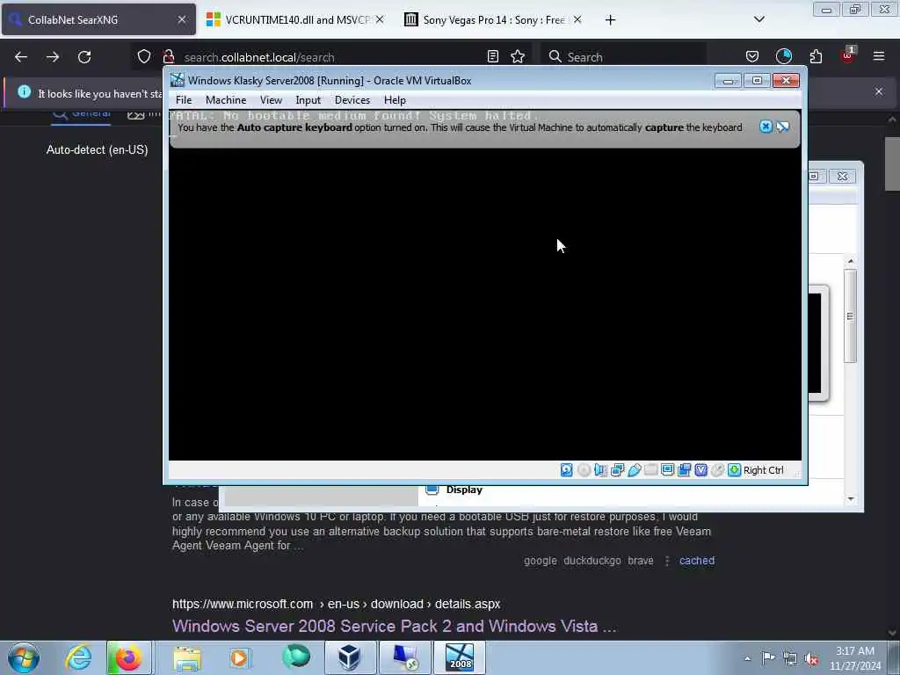The width and height of the screenshot is (900, 675).
Task: Click the mouse integration status icon
Action: (x=717, y=470)
